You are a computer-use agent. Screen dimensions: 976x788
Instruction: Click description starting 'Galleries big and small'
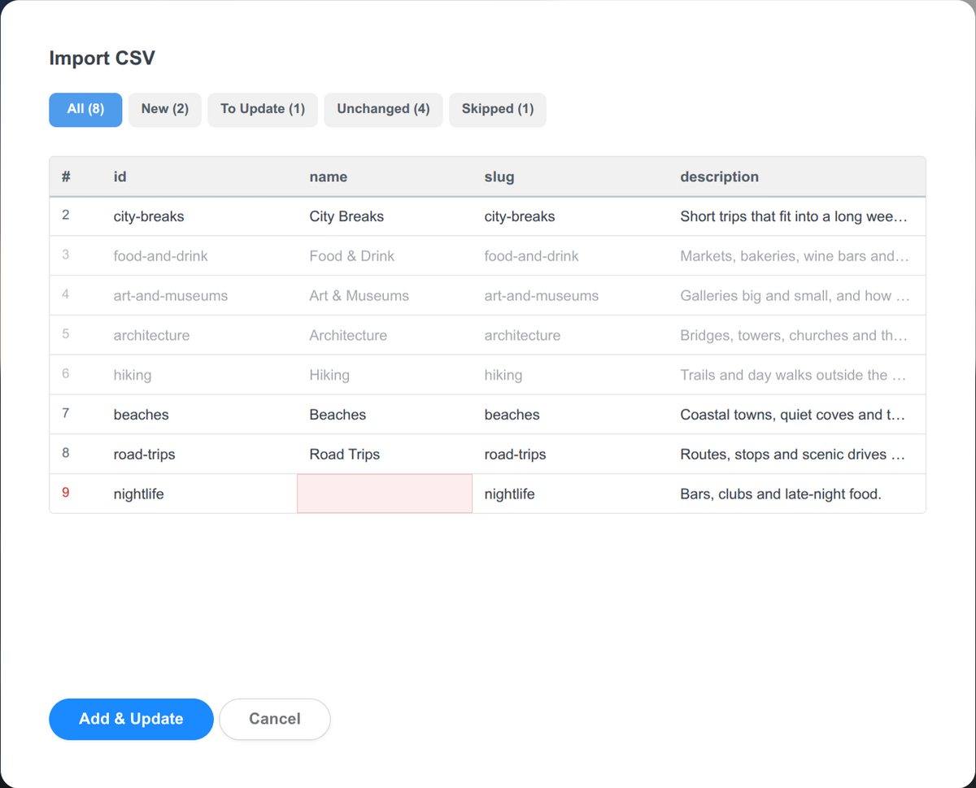(x=797, y=296)
